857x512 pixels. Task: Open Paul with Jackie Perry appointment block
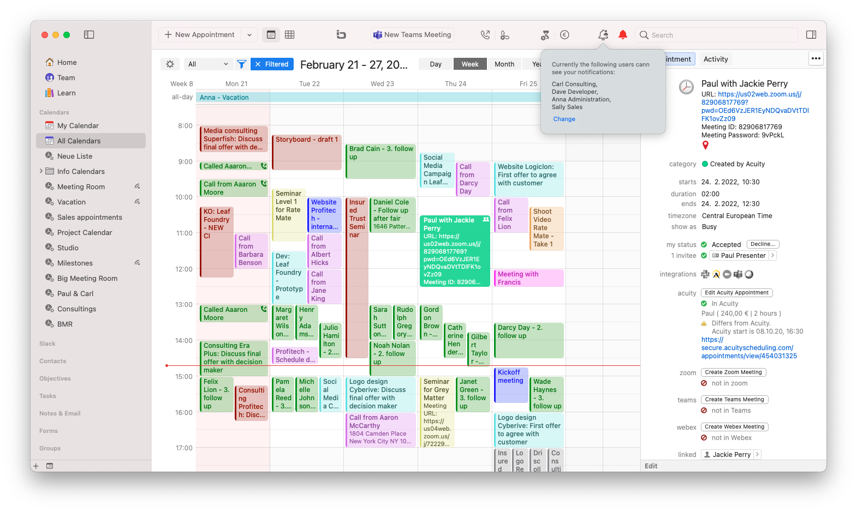point(455,251)
